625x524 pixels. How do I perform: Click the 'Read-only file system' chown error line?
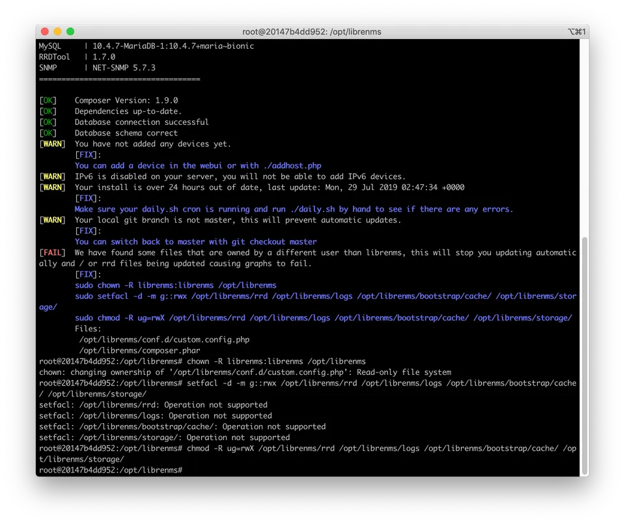(245, 372)
